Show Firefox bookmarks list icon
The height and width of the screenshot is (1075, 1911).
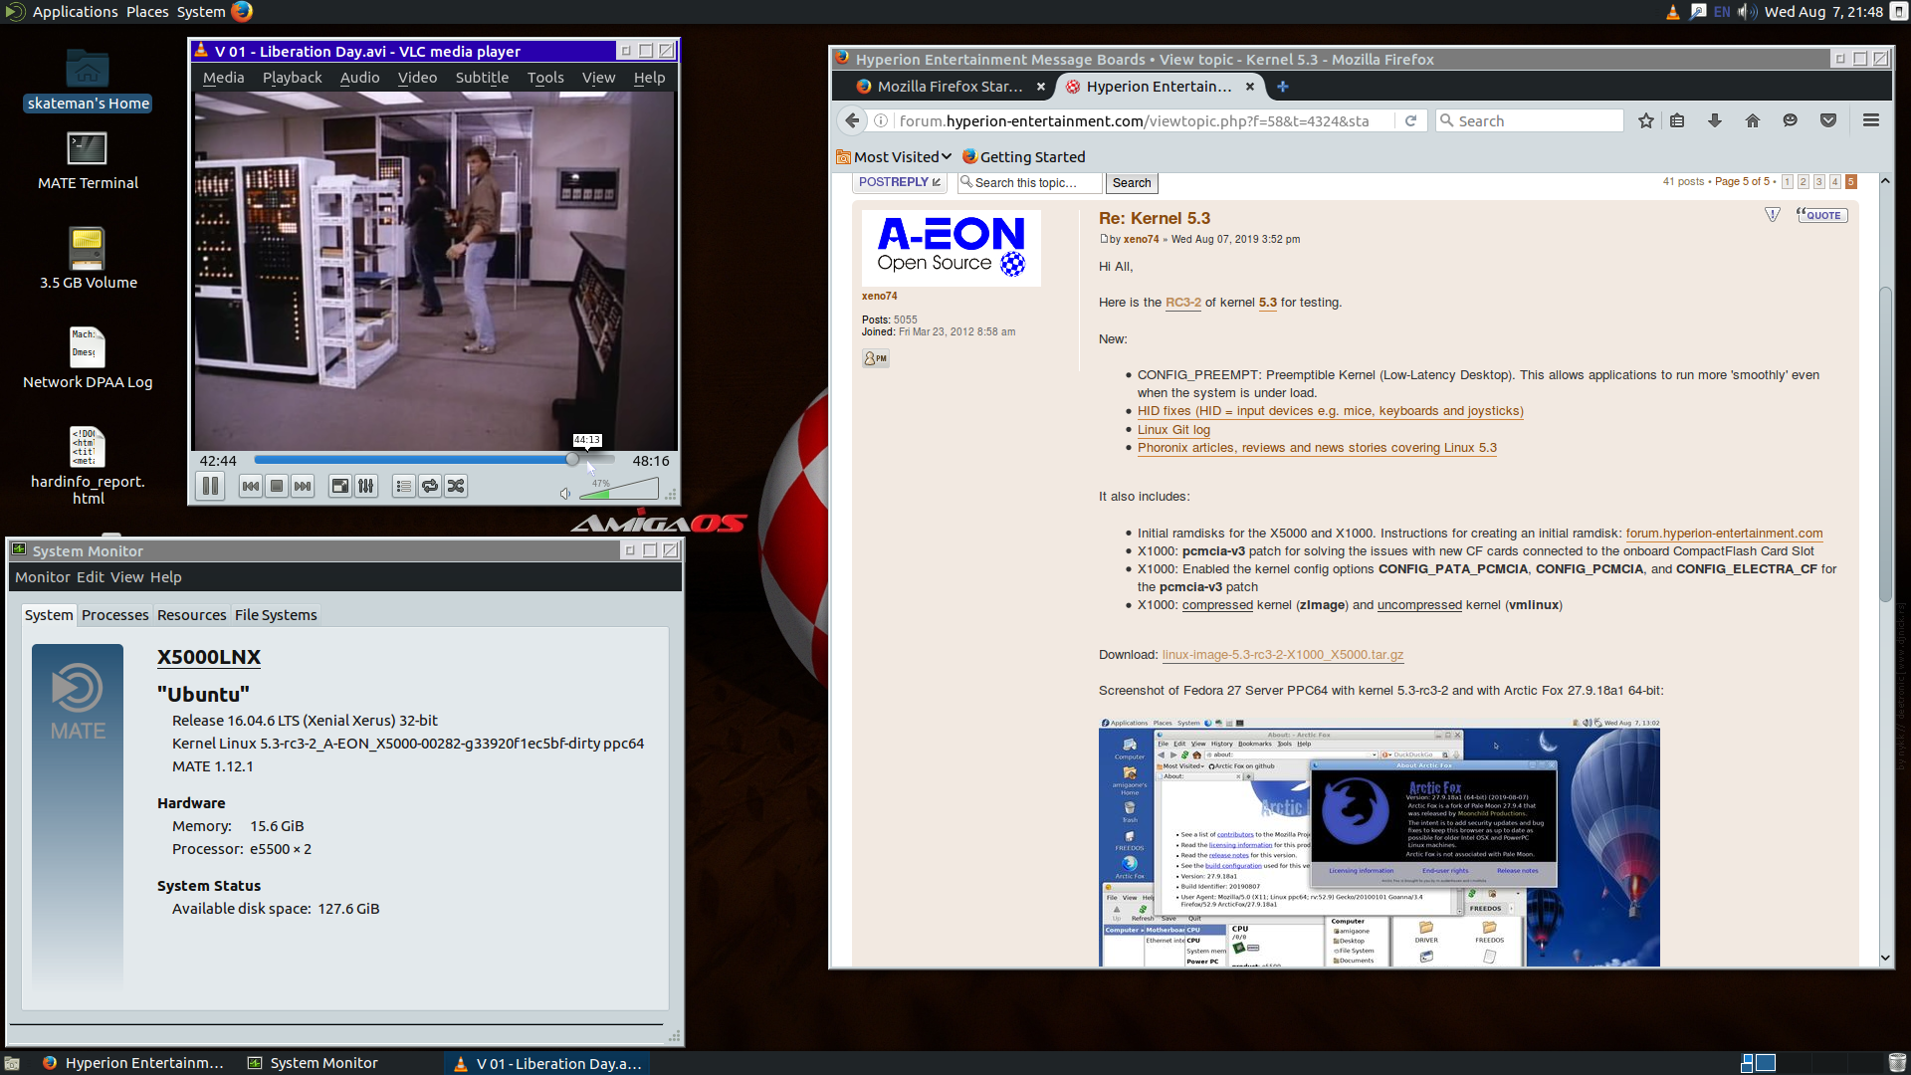1677,120
